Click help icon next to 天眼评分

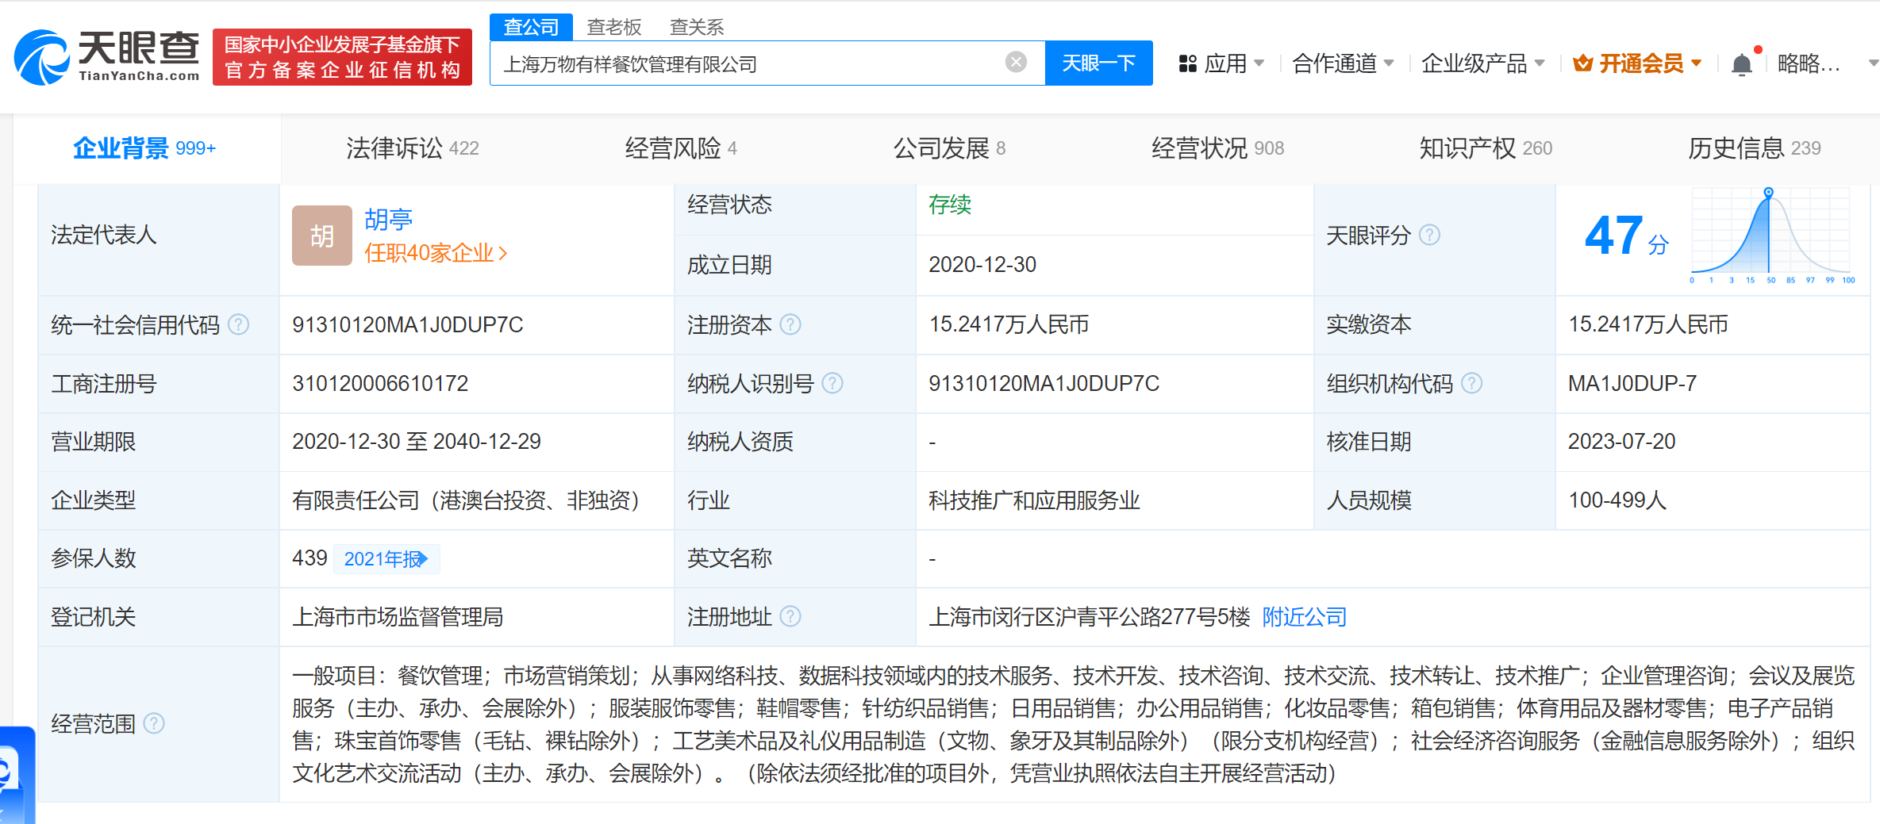[x=1429, y=235]
